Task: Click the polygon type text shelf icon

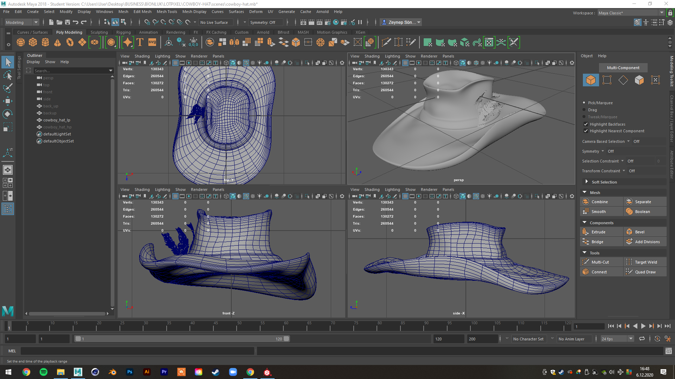Action: tap(140, 42)
